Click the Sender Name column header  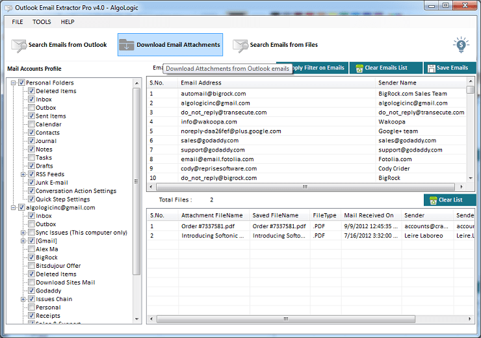click(421, 83)
